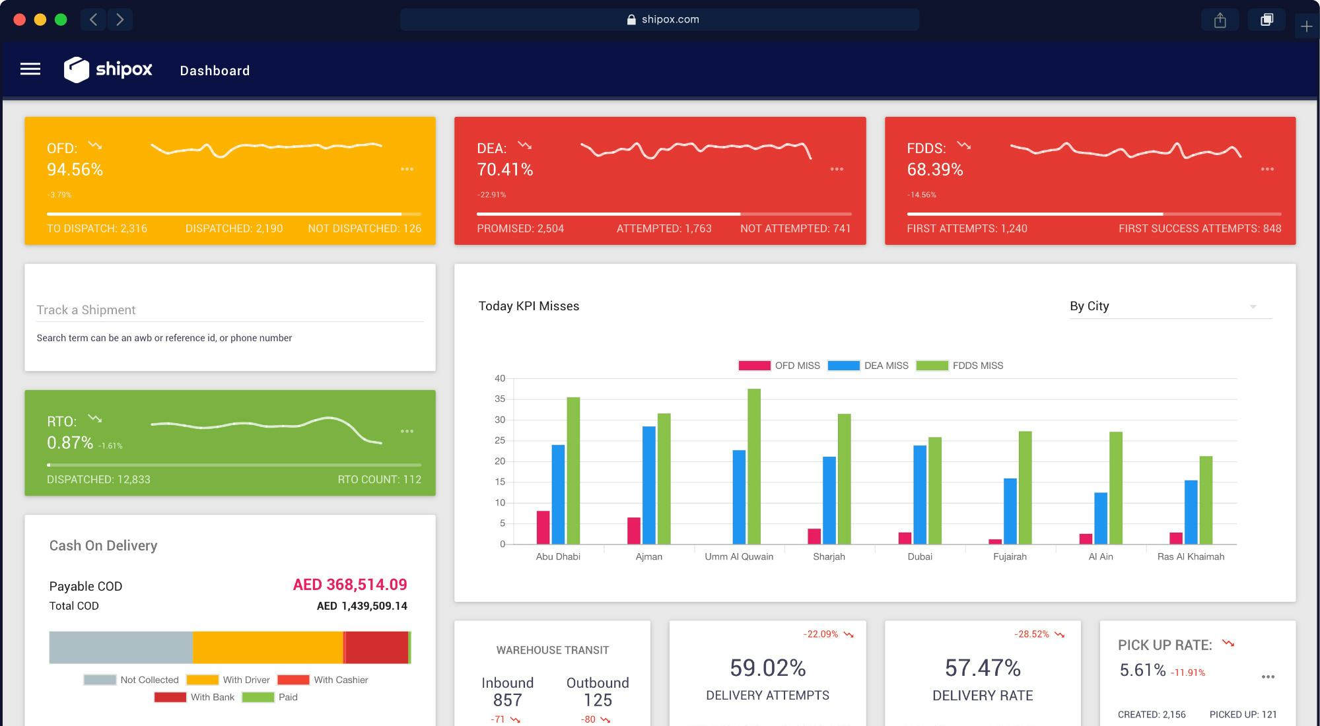Toggle OFD MISS legend series
Screen dimensions: 1320x726
pos(779,366)
